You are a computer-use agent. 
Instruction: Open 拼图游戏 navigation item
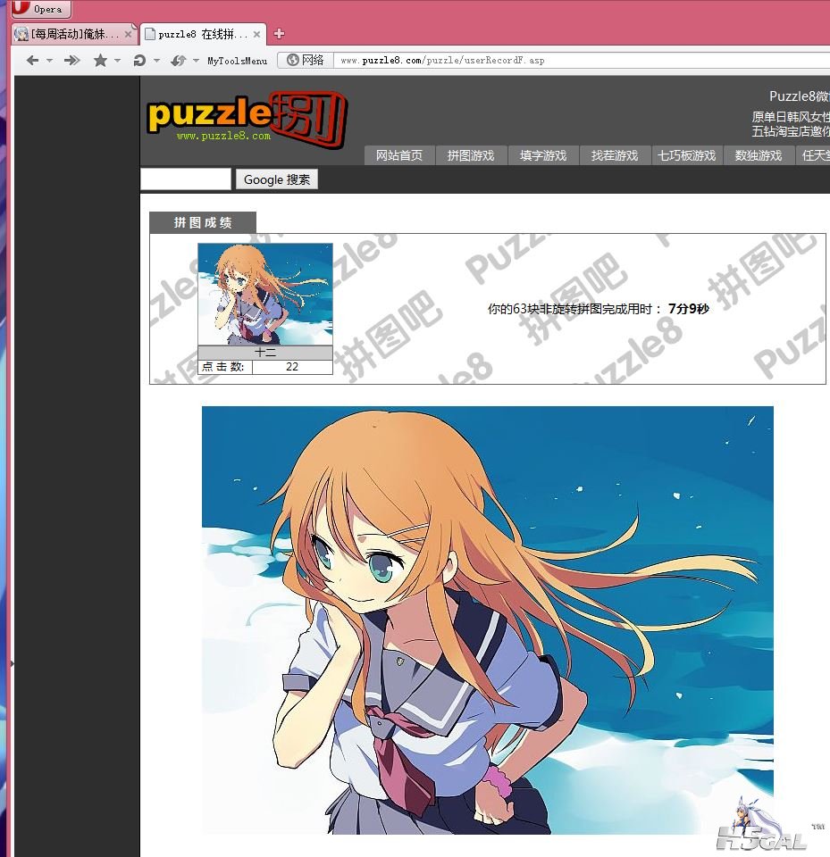[471, 155]
